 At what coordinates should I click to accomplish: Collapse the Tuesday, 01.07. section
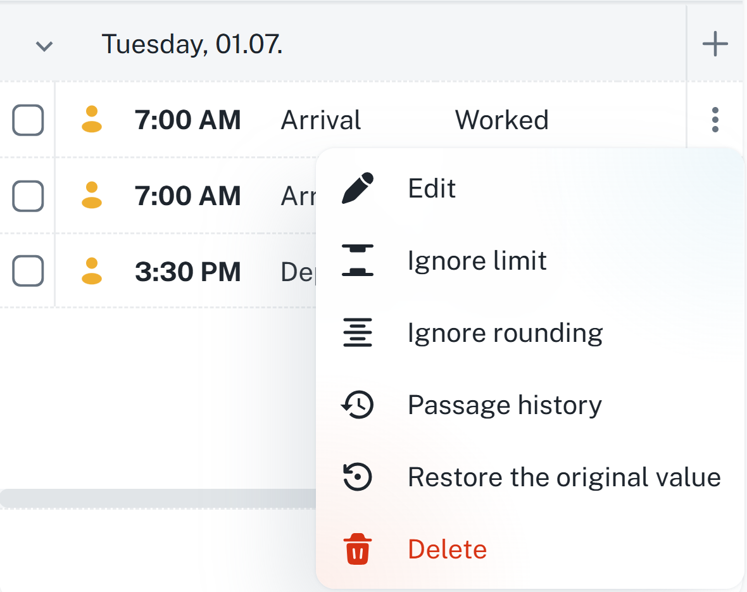click(x=44, y=46)
